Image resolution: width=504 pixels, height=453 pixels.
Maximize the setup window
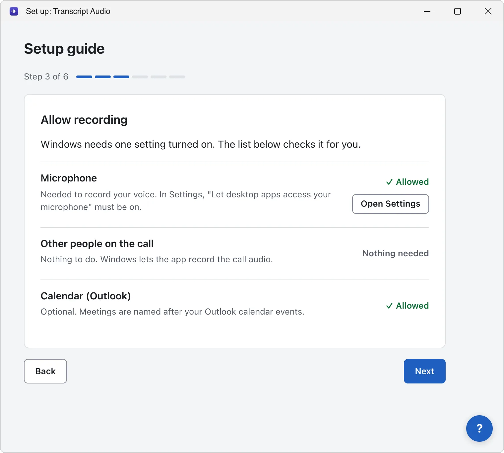click(458, 11)
